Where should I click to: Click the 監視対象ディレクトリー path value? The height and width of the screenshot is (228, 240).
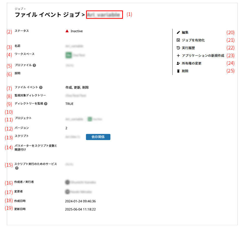point(76,96)
